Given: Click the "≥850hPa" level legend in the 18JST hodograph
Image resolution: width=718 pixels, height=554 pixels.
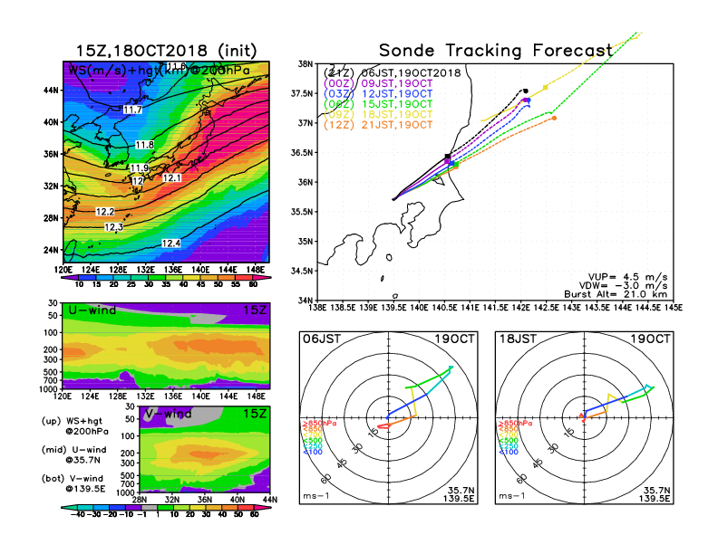Looking at the screenshot, I should click(515, 424).
